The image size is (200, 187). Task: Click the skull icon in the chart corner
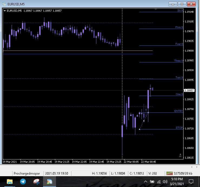point(180,155)
